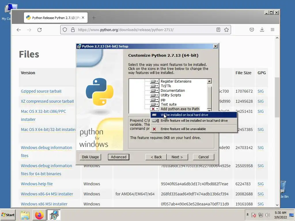Select the Python Release Python 2.7.13 tab
This screenshot has width=295, height=221.
click(56, 18)
